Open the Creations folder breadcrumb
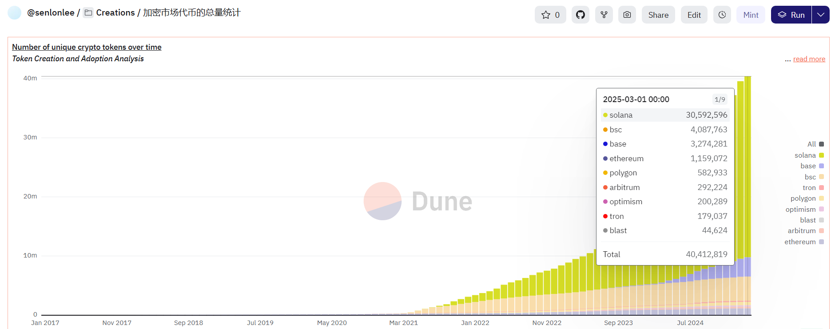835x329 pixels. point(109,13)
